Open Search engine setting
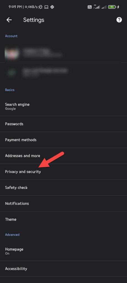 pyautogui.click(x=63, y=106)
